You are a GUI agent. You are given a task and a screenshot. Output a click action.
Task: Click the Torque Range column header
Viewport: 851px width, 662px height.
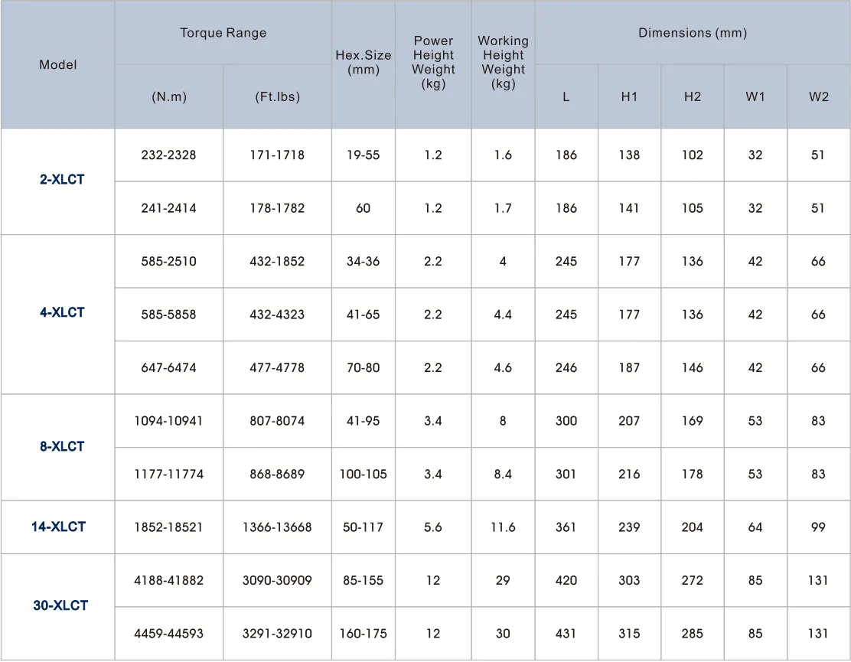click(x=223, y=33)
